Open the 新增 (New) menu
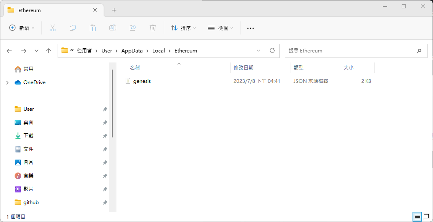This screenshot has width=433, height=222. (x=22, y=28)
